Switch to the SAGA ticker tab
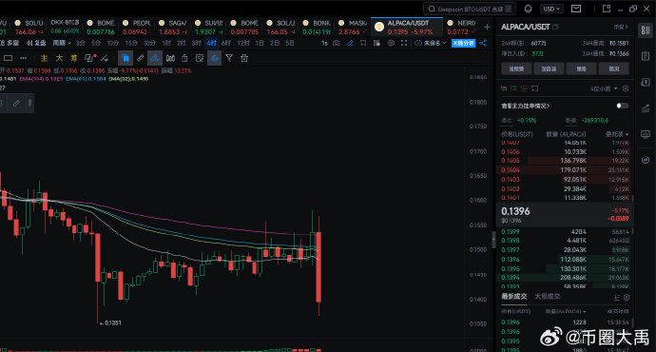The image size is (656, 352). 173,28
